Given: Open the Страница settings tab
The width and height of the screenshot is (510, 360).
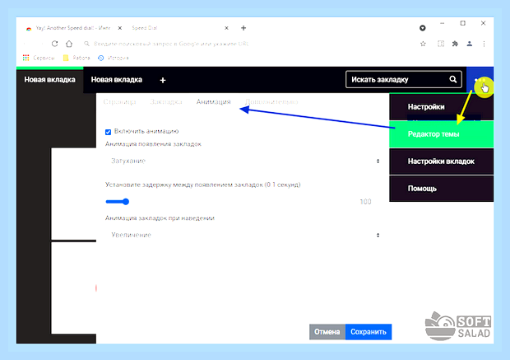Looking at the screenshot, I should [120, 101].
